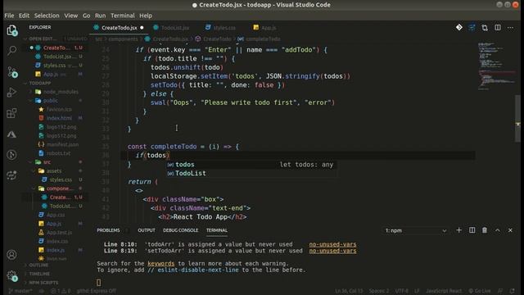
Task: Click the Go Live status bar button
Action: [x=480, y=291]
